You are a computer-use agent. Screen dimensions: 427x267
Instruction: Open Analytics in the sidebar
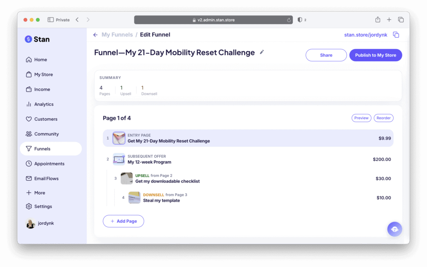[40, 104]
